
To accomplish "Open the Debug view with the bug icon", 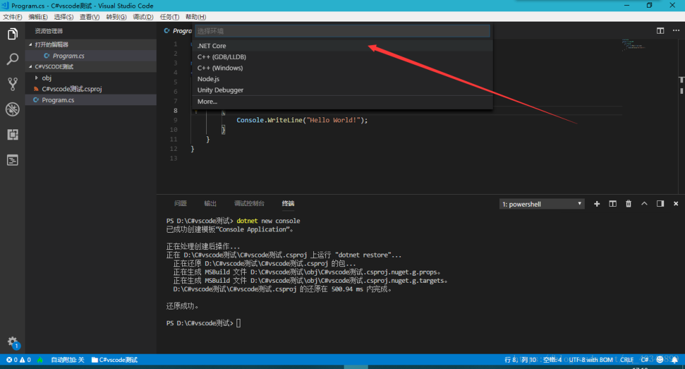I will pyautogui.click(x=12, y=110).
